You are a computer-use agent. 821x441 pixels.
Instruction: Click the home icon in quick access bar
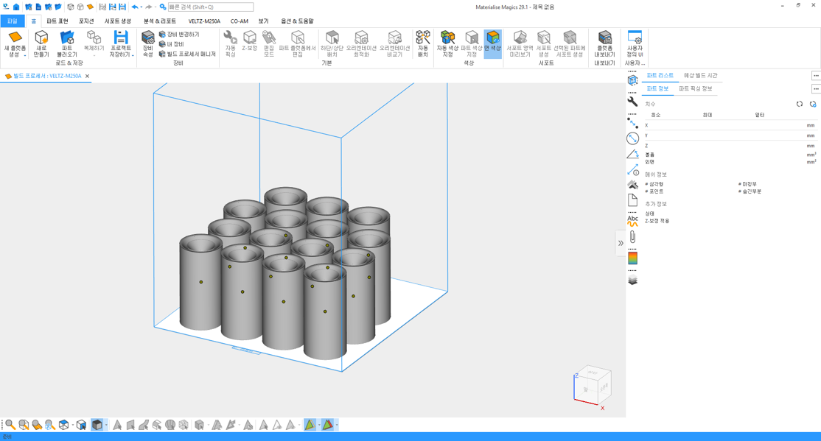coord(16,7)
